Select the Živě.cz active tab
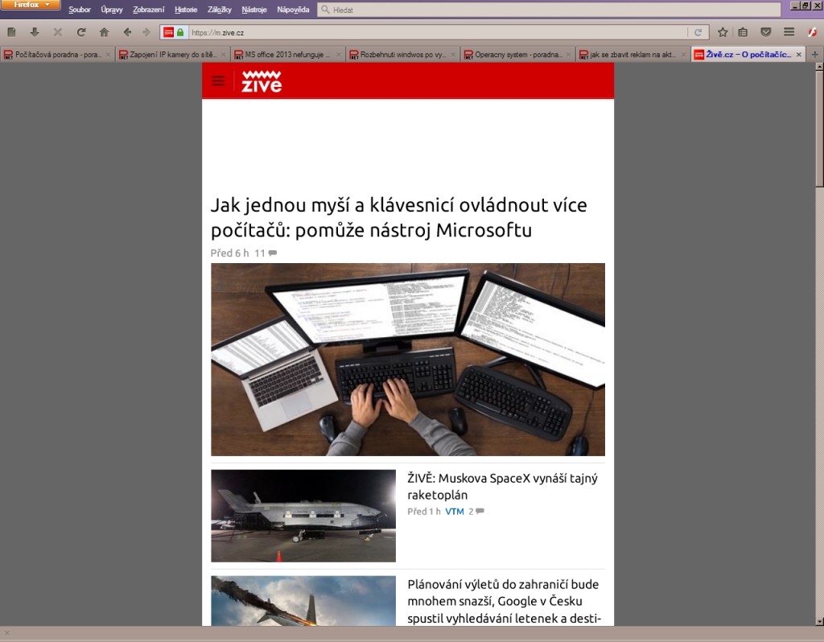The height and width of the screenshot is (642, 824). click(x=748, y=55)
